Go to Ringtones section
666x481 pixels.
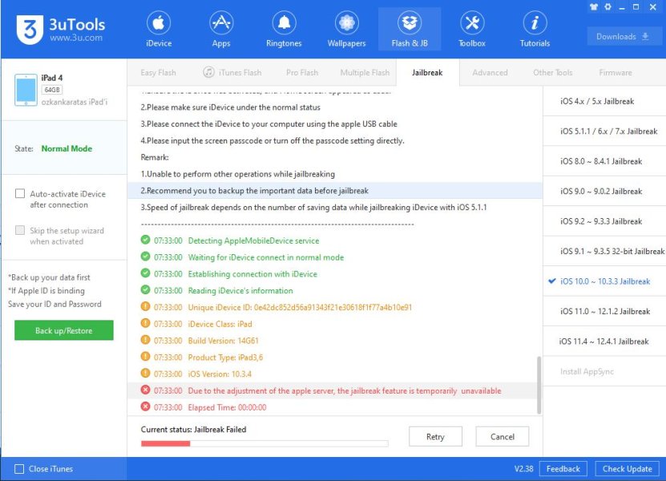coord(283,29)
